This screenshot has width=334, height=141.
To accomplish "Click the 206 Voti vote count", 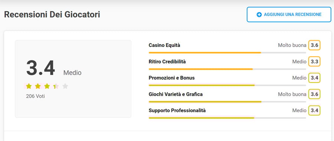I will pos(35,96).
